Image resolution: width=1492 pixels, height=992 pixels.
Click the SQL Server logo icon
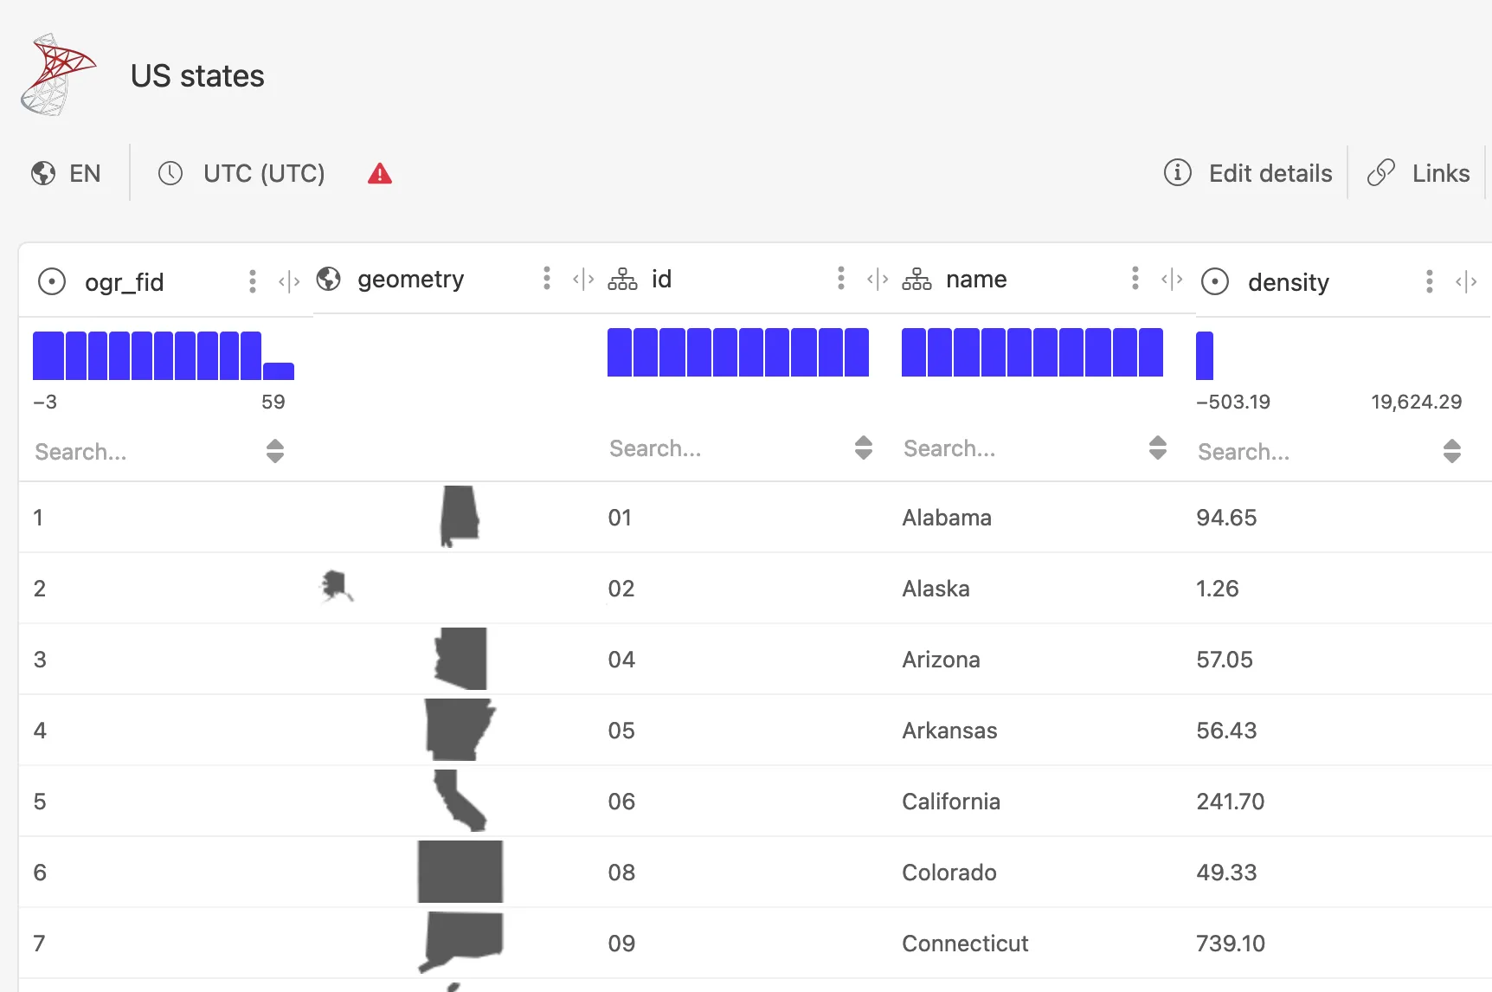[x=58, y=75]
